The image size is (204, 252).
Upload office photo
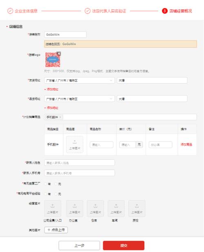(75, 208)
